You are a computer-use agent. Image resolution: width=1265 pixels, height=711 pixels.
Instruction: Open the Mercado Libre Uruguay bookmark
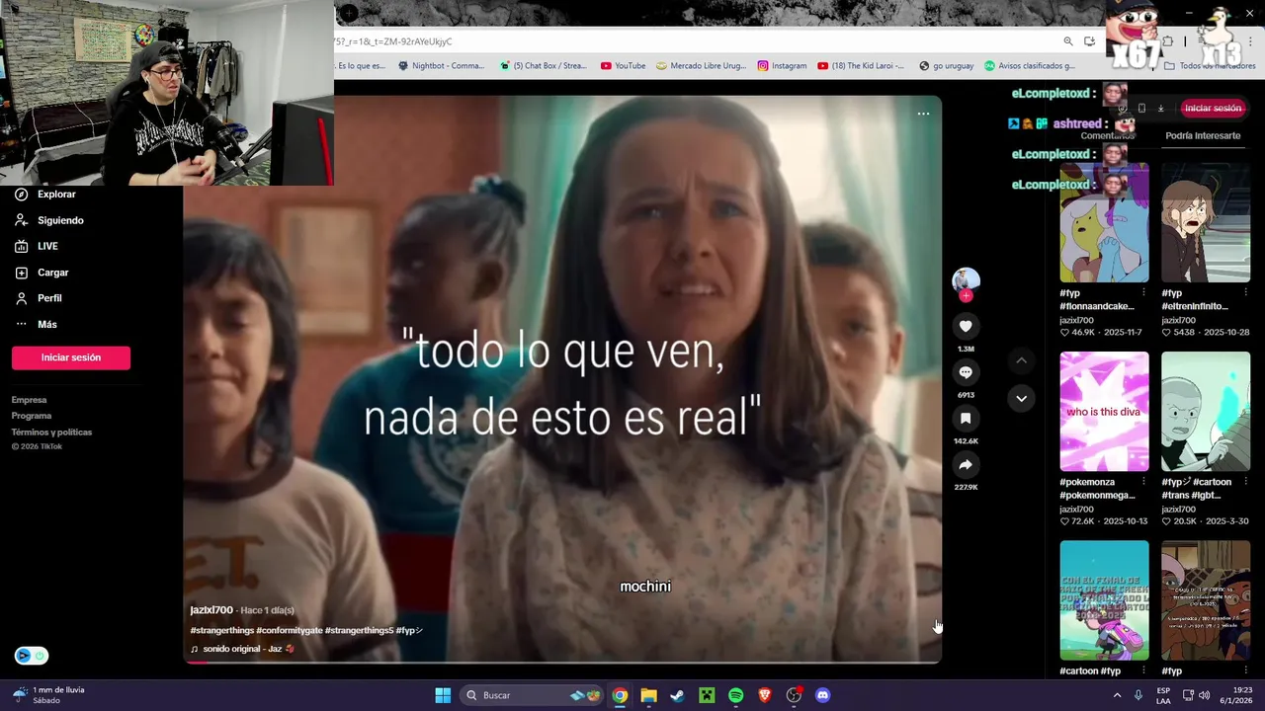[702, 66]
